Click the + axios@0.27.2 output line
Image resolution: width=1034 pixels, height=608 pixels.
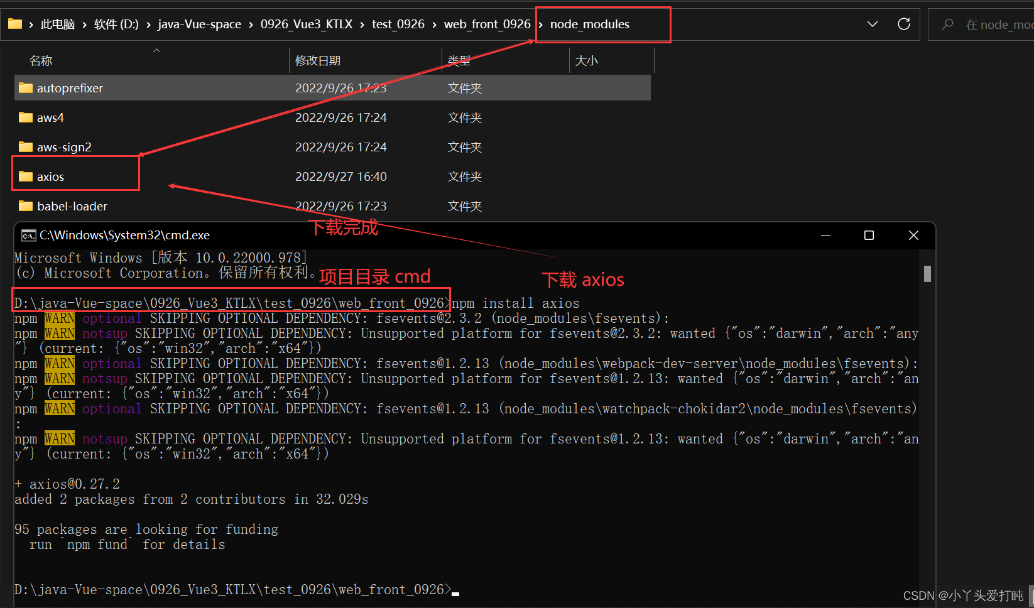click(67, 484)
